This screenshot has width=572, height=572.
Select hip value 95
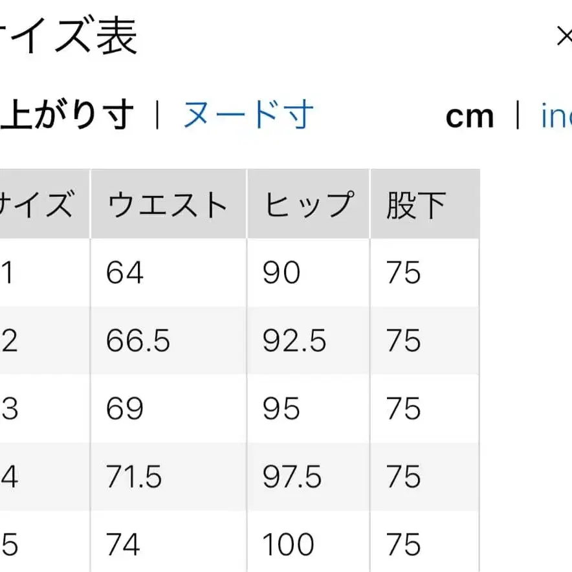[281, 410]
